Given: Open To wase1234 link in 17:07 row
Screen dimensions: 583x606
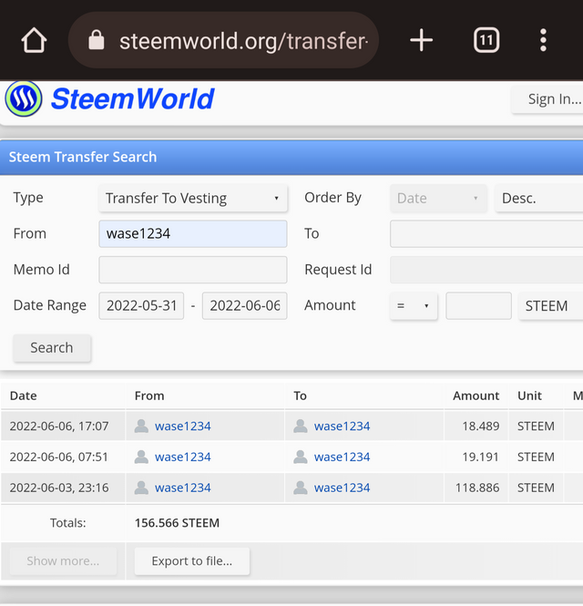Looking at the screenshot, I should tap(342, 426).
